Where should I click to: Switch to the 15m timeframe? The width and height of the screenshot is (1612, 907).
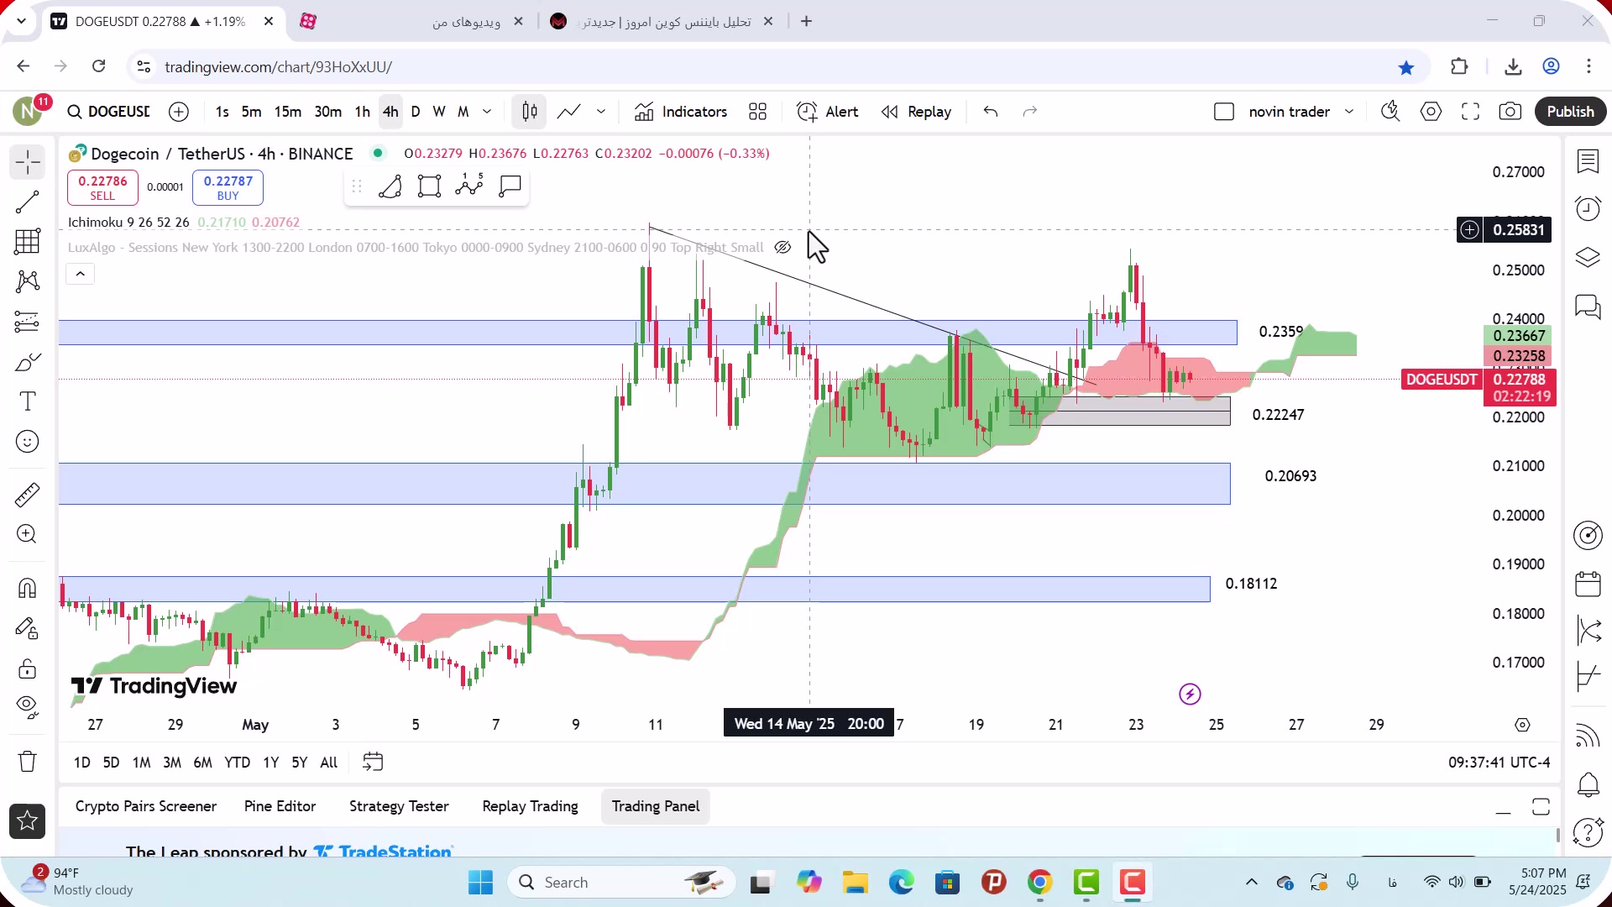click(287, 112)
